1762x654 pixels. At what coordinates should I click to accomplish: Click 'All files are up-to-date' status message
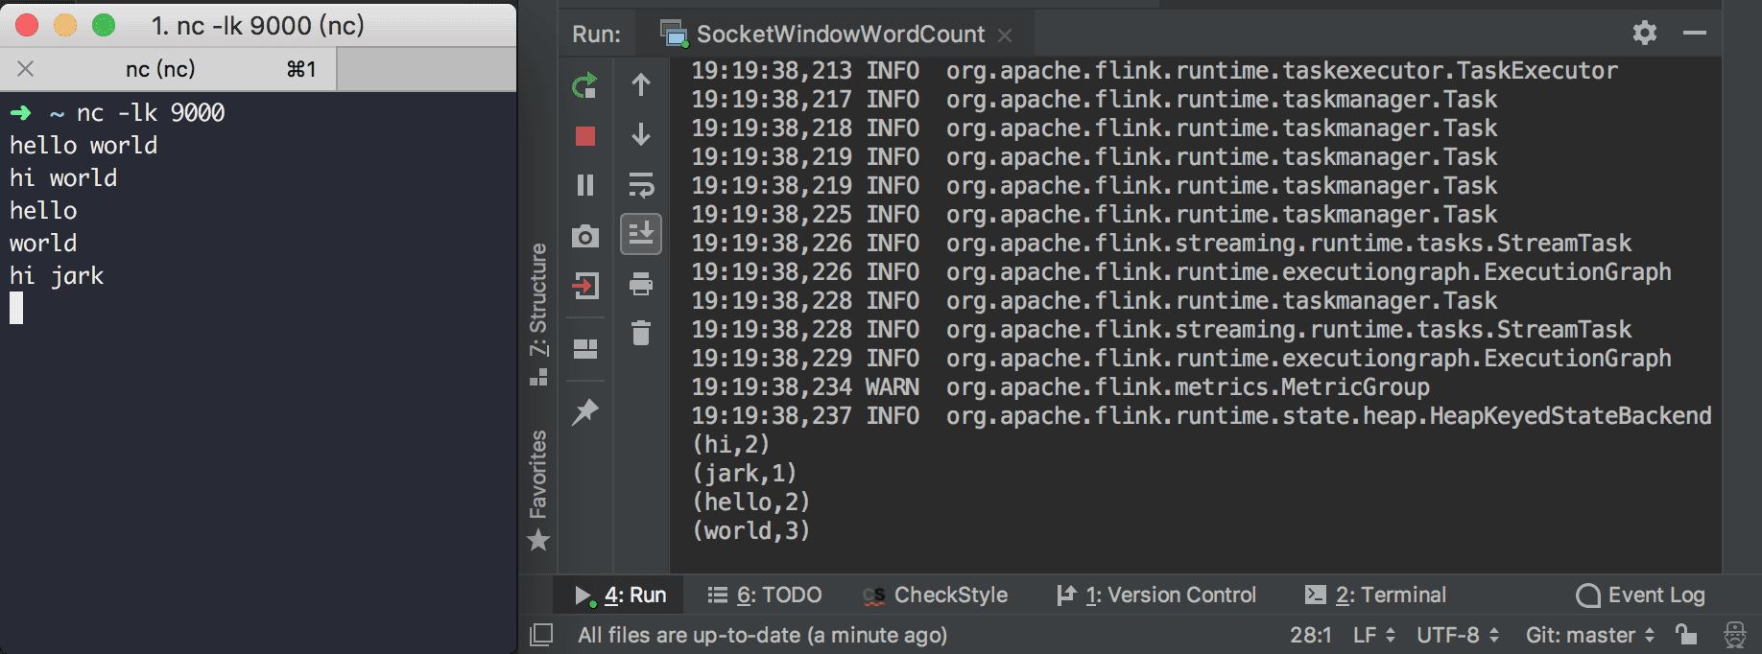tap(762, 635)
